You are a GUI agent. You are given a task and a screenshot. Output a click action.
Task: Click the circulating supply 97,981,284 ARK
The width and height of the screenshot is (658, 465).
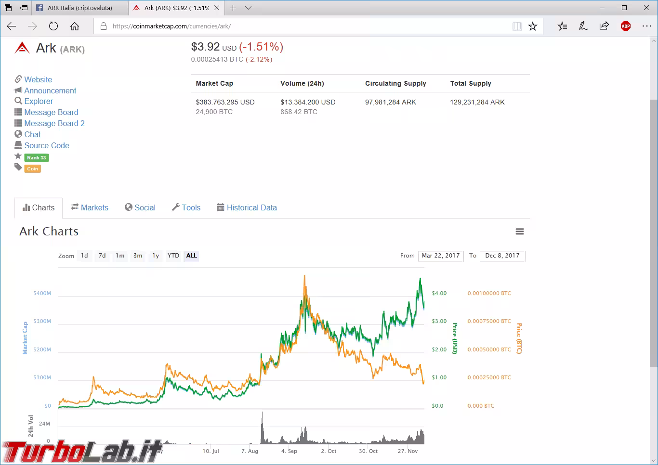coord(391,102)
